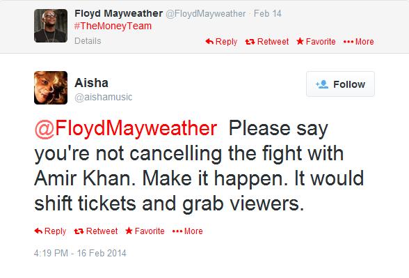Reply to Aisha's tweet

[x=50, y=231]
